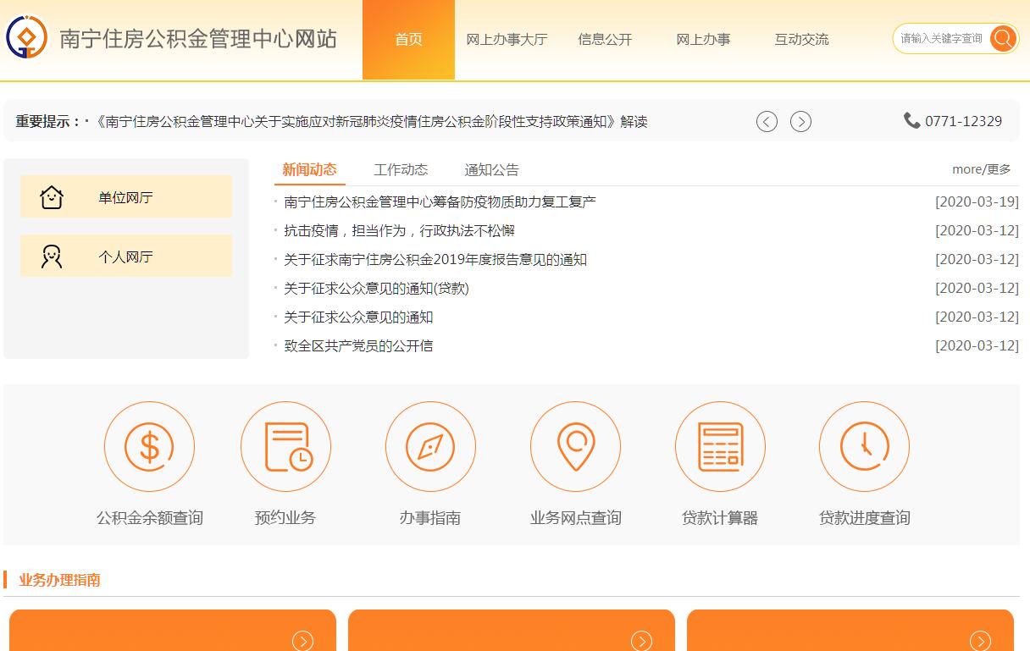This screenshot has width=1030, height=651.
Task: Show next notice with right arrow
Action: tap(800, 122)
